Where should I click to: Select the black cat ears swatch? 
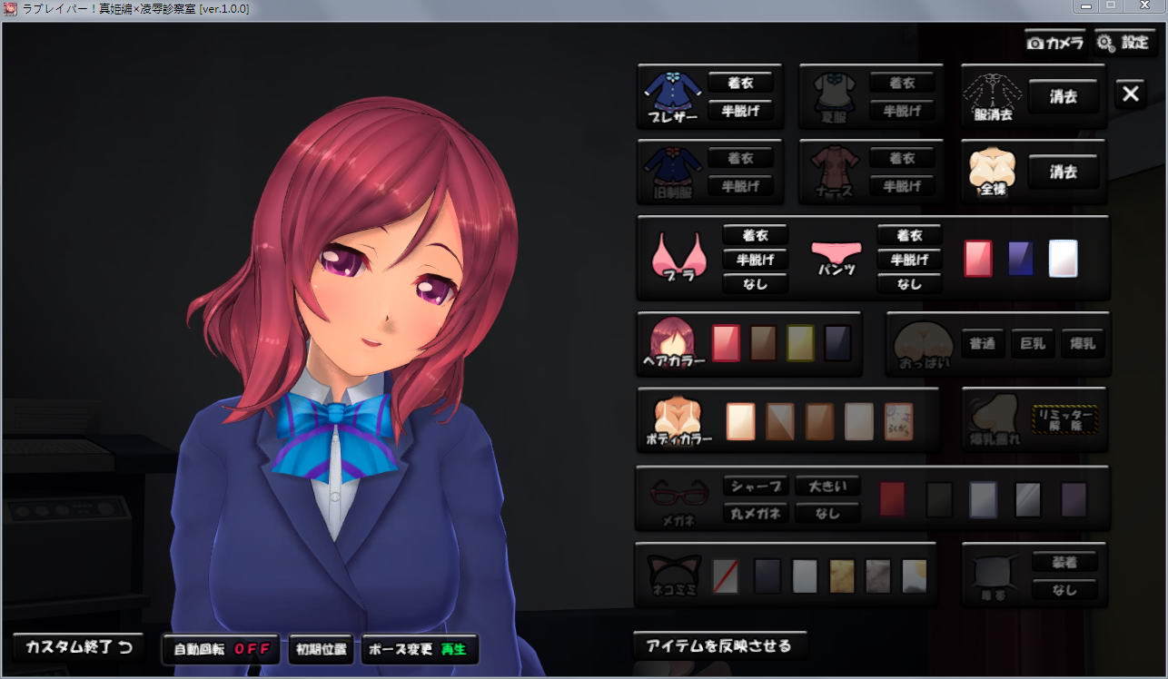[x=767, y=576]
